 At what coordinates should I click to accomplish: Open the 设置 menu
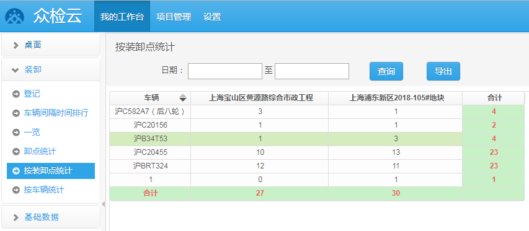(x=212, y=17)
